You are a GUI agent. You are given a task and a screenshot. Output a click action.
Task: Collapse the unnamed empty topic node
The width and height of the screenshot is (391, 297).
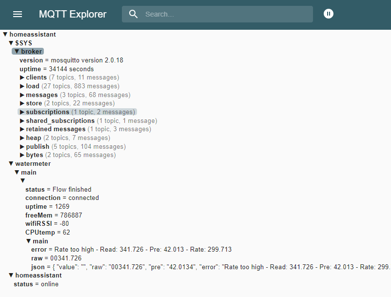tap(23, 180)
